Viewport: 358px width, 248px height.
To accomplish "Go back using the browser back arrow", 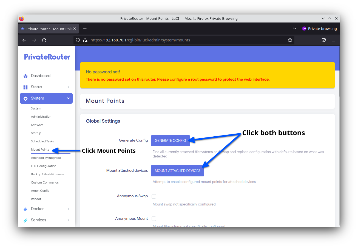I will coord(24,40).
